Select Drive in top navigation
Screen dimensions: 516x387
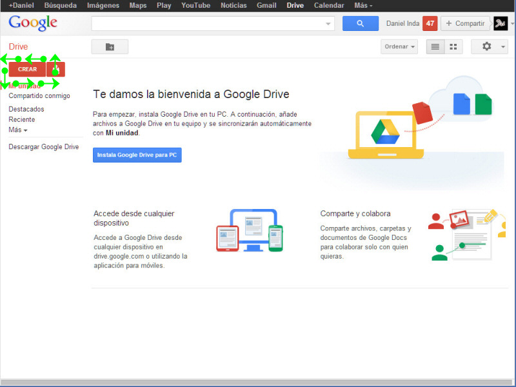coord(295,6)
